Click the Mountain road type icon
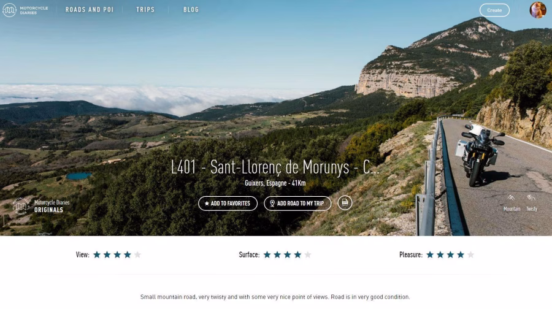 511,198
